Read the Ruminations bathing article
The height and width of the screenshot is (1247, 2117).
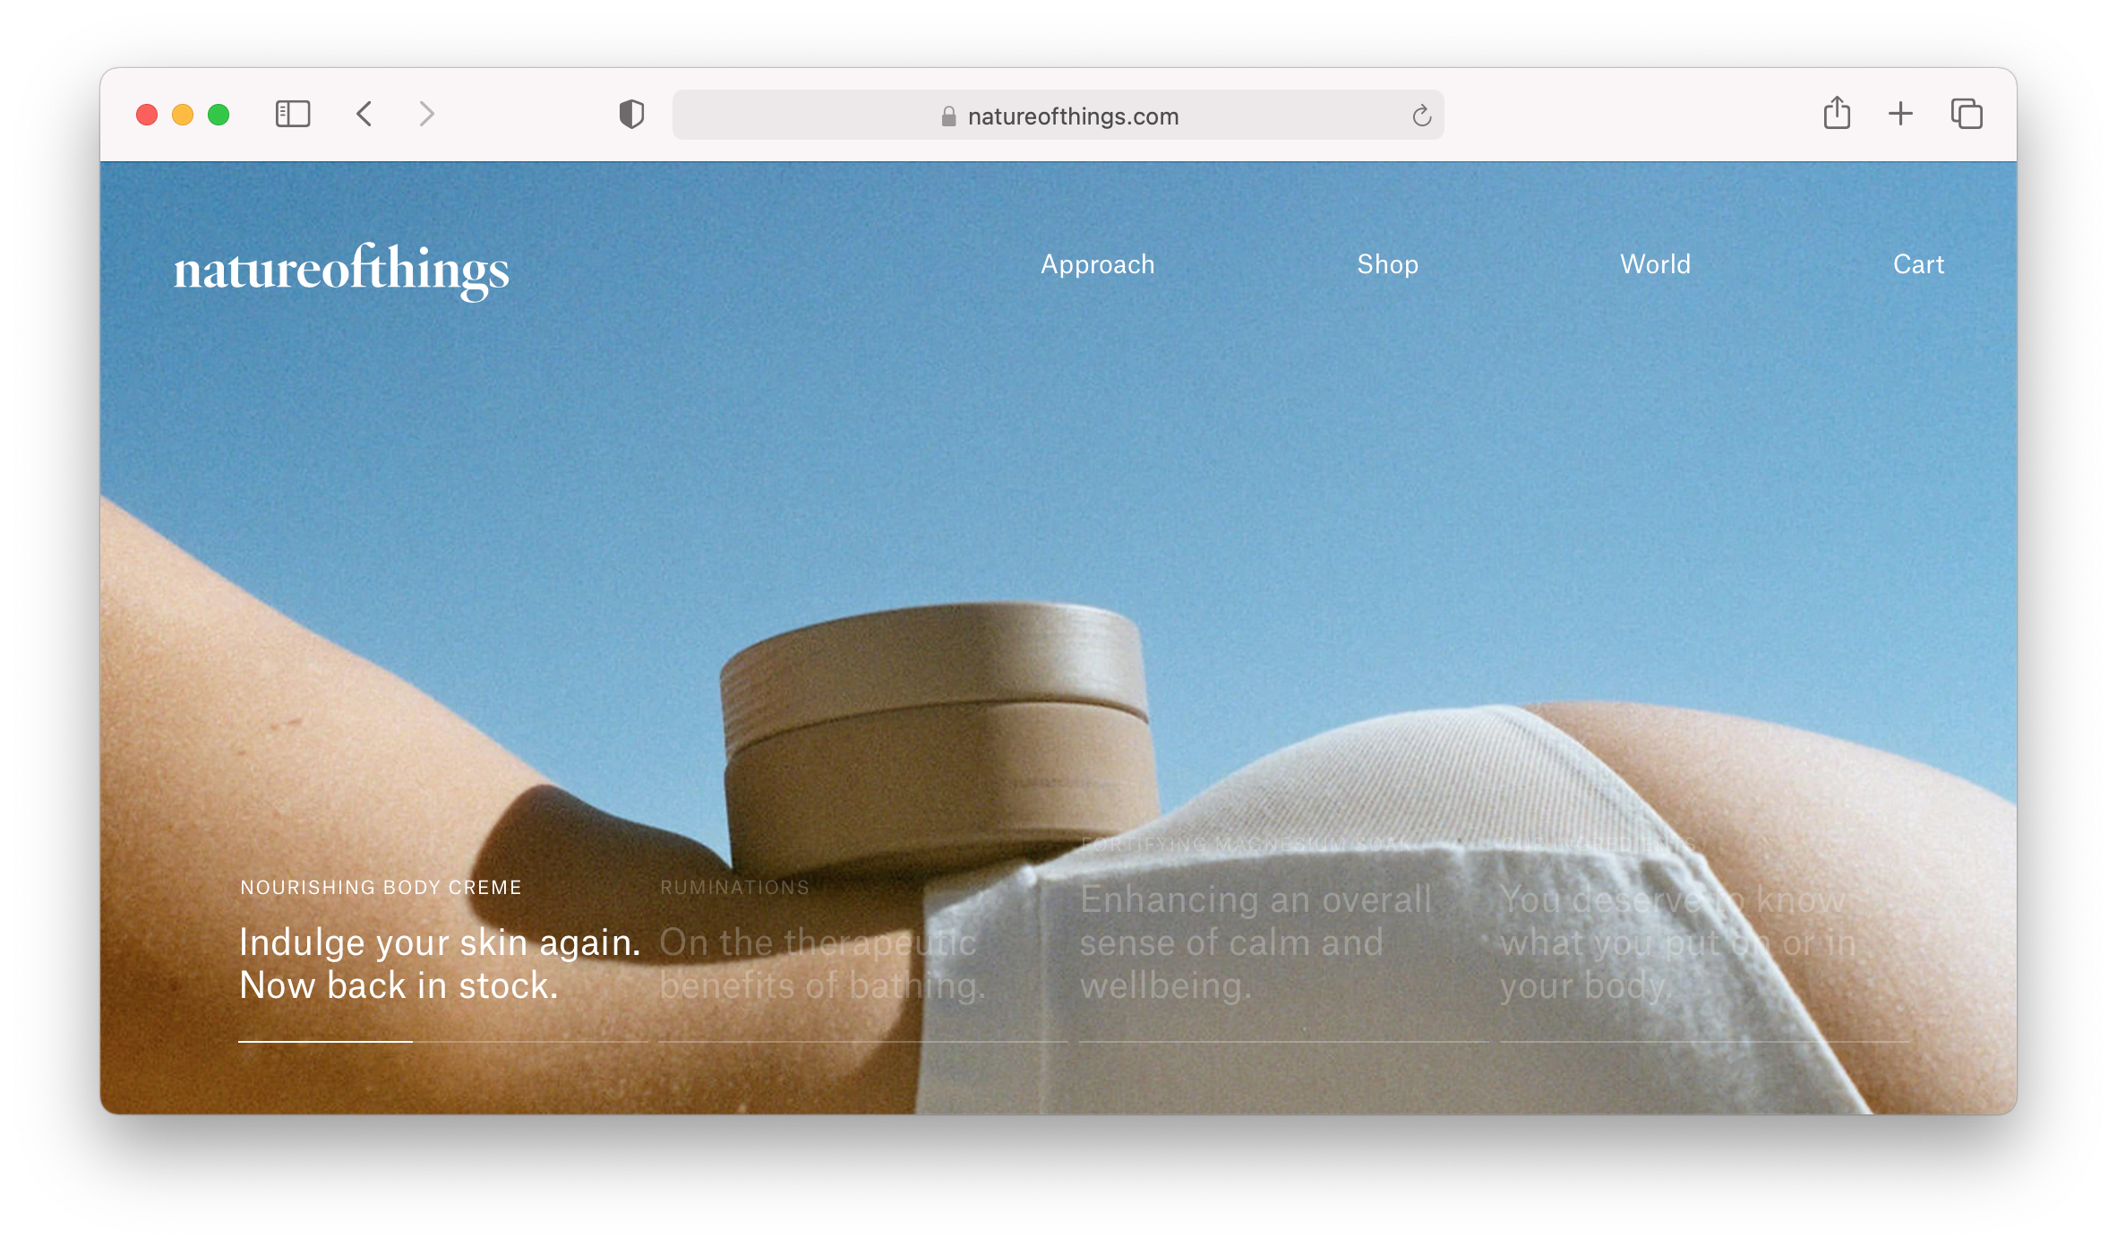click(x=819, y=963)
